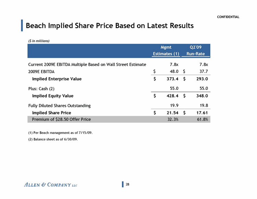
Task: Click the '($ in millions)' note
Action: [x=39, y=41]
